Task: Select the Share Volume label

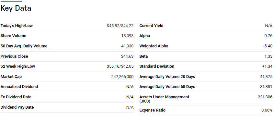Action: 13,36
